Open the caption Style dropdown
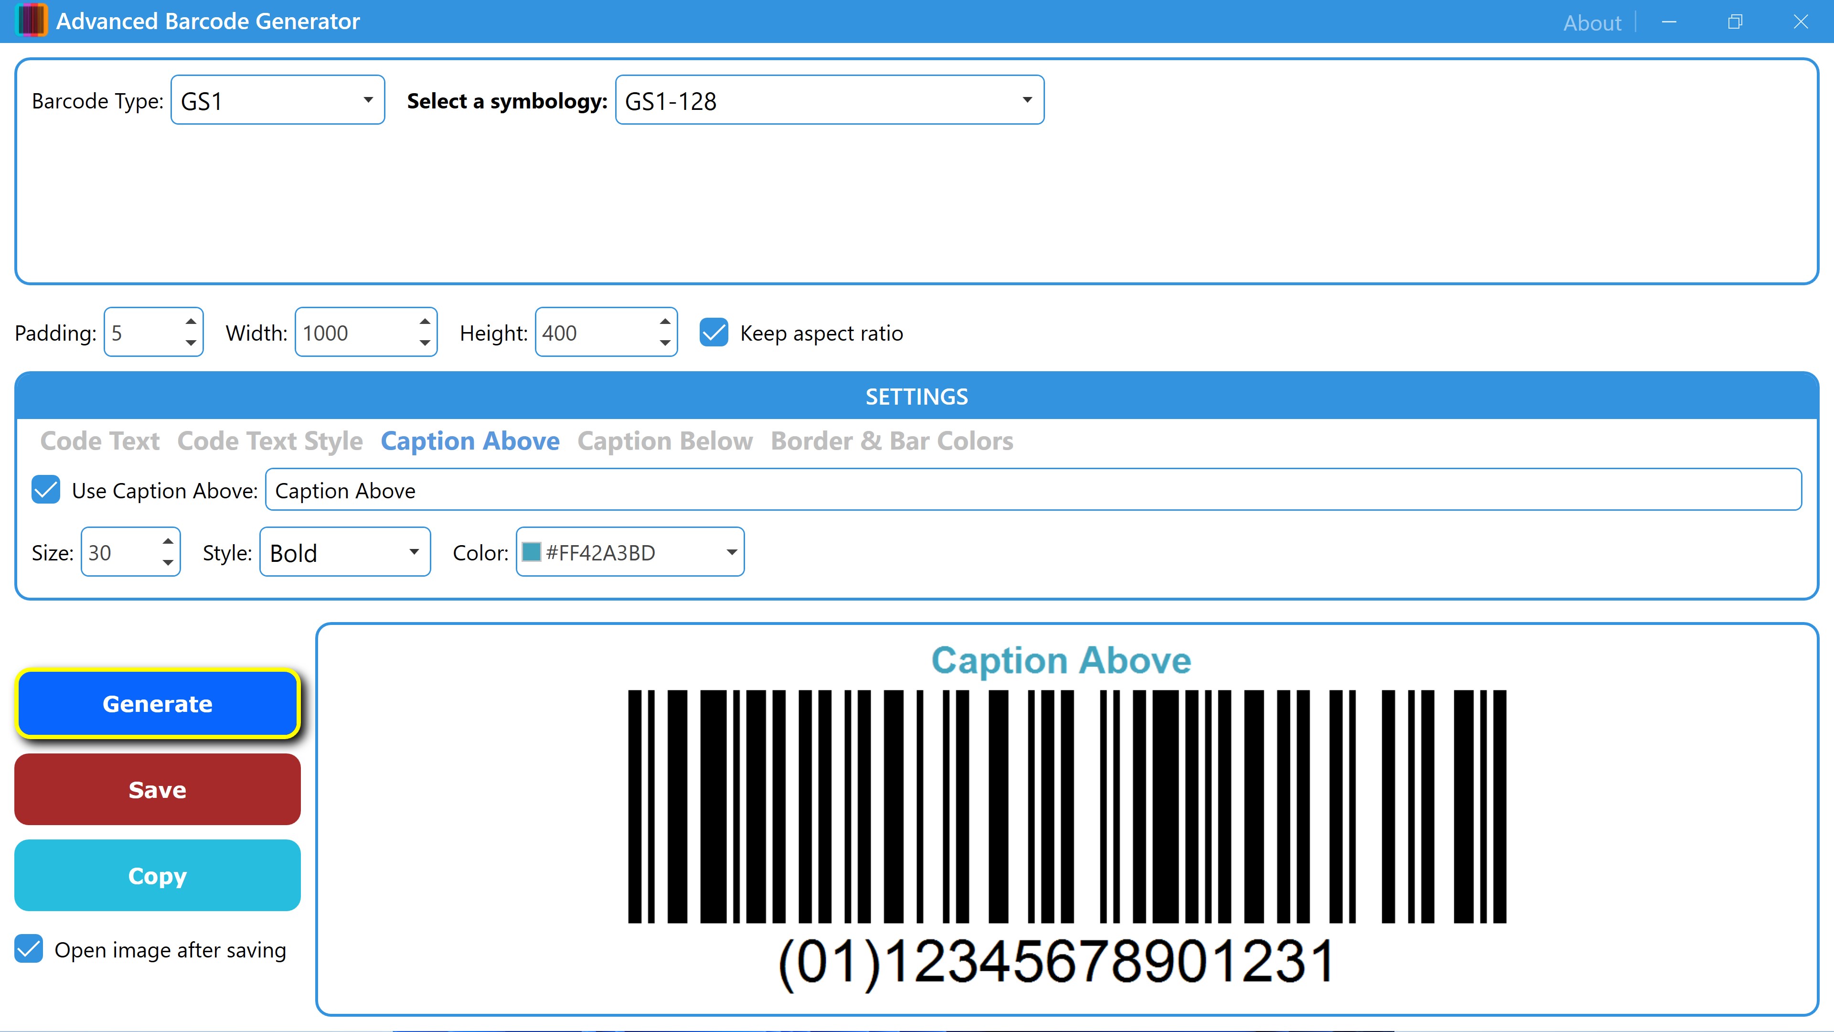Screen dimensions: 1834x1032 tap(344, 552)
